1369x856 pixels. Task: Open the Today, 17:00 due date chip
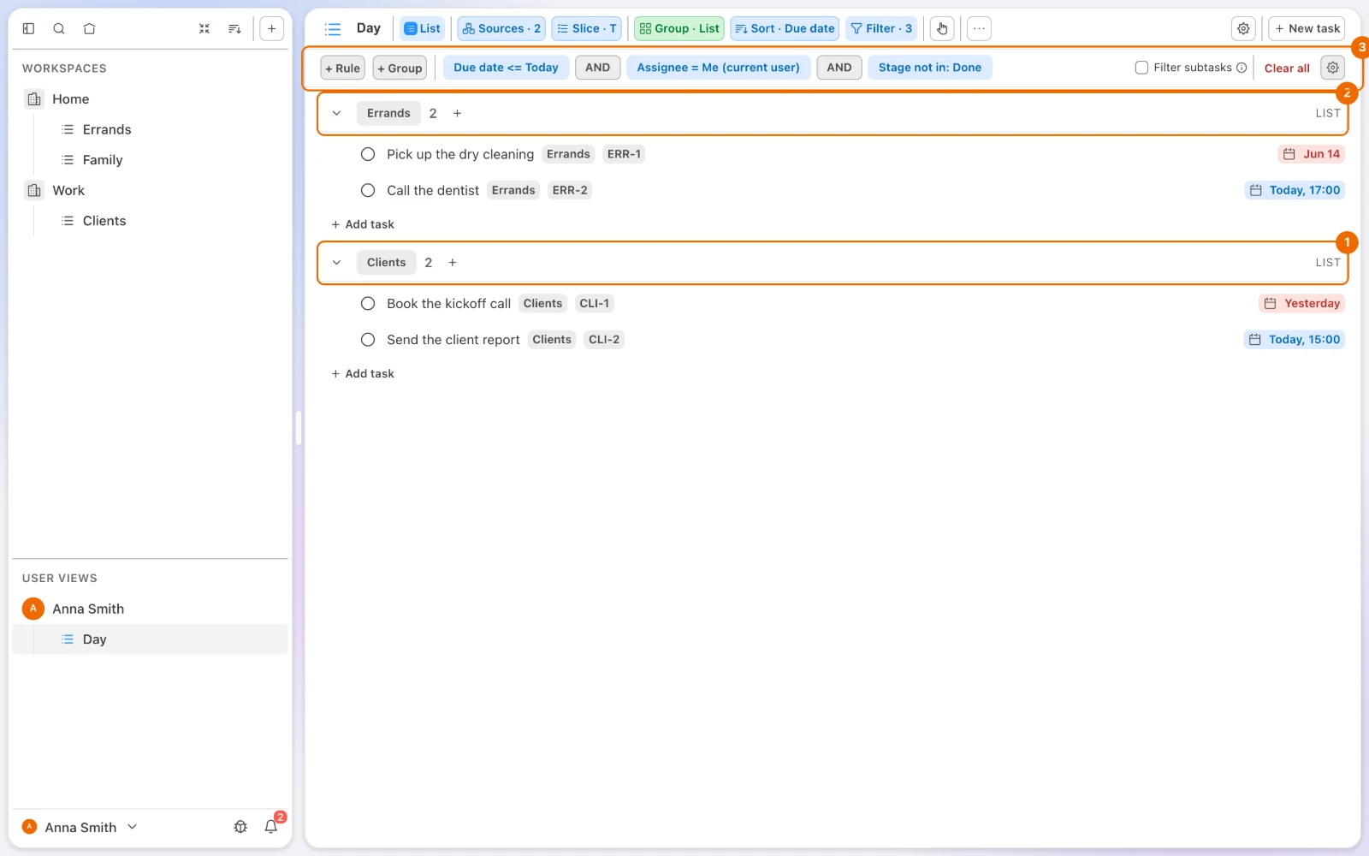tap(1295, 190)
